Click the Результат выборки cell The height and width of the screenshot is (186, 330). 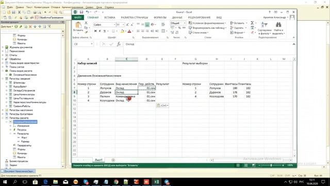tap(195, 63)
